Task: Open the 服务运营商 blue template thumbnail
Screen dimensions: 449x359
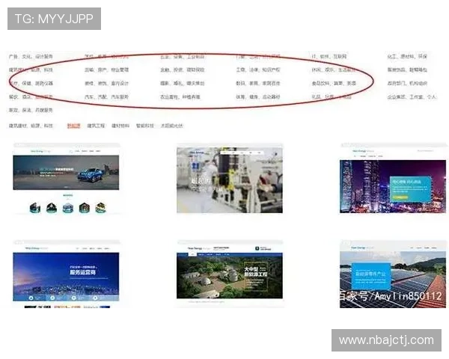Action: point(66,274)
